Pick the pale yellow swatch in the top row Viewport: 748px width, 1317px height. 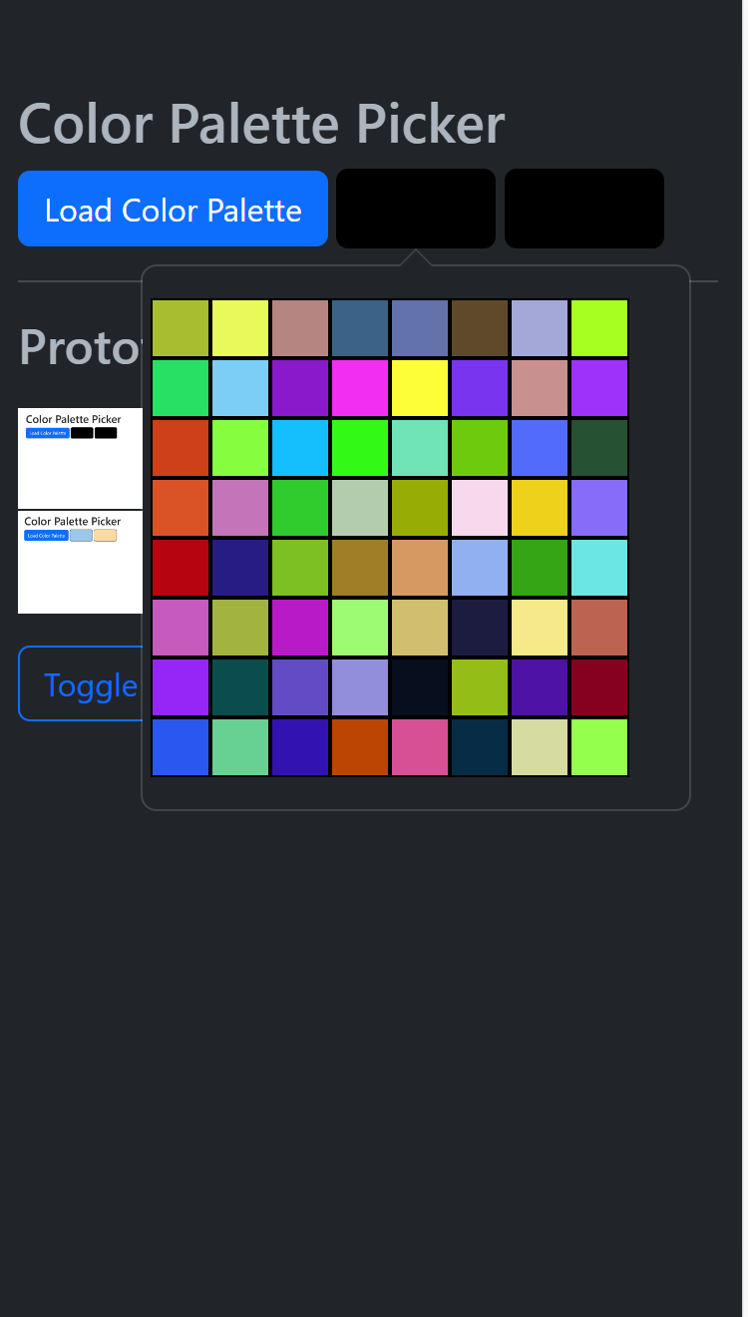coord(240,328)
